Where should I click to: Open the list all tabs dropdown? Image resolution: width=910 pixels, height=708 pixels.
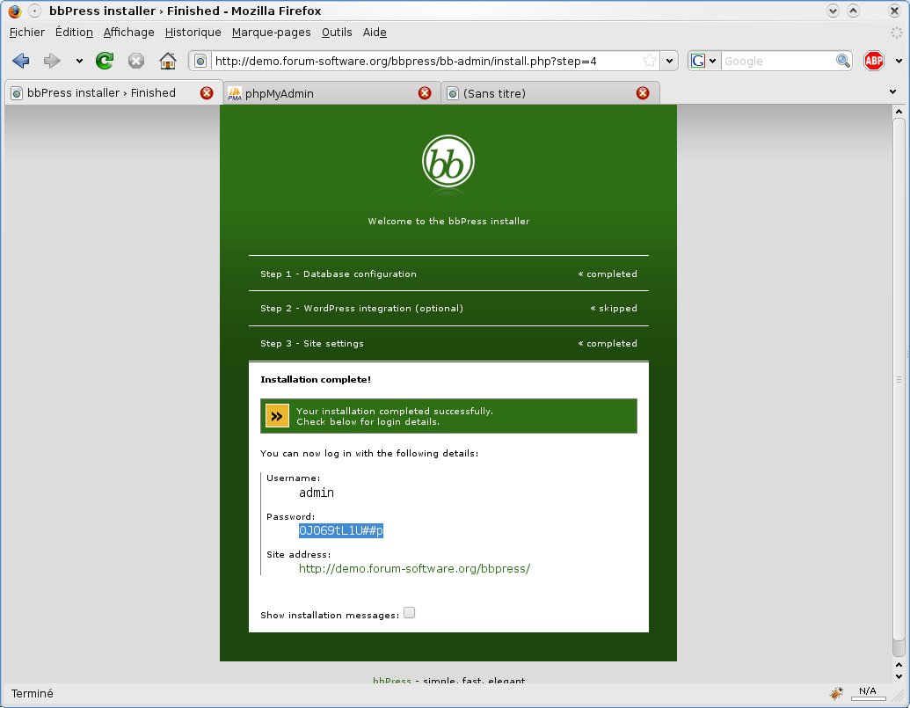pos(892,91)
